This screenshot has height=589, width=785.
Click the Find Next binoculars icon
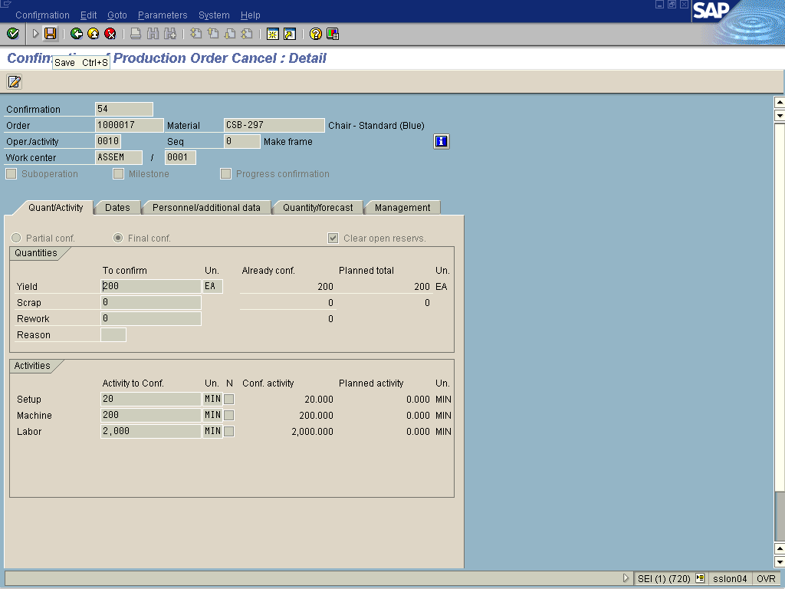170,34
